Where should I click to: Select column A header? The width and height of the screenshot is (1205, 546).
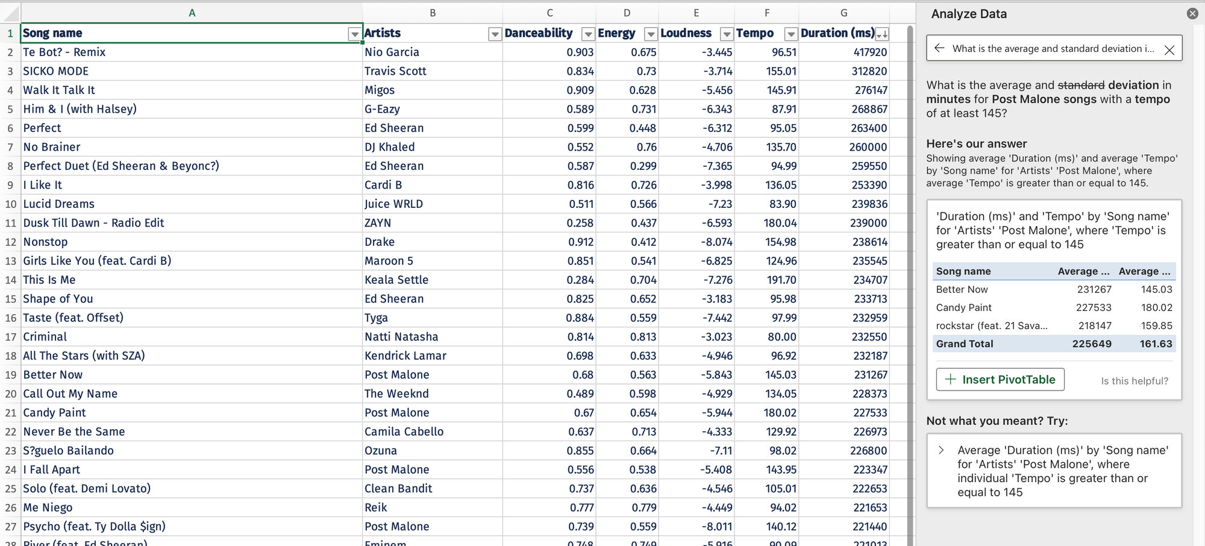tap(192, 13)
